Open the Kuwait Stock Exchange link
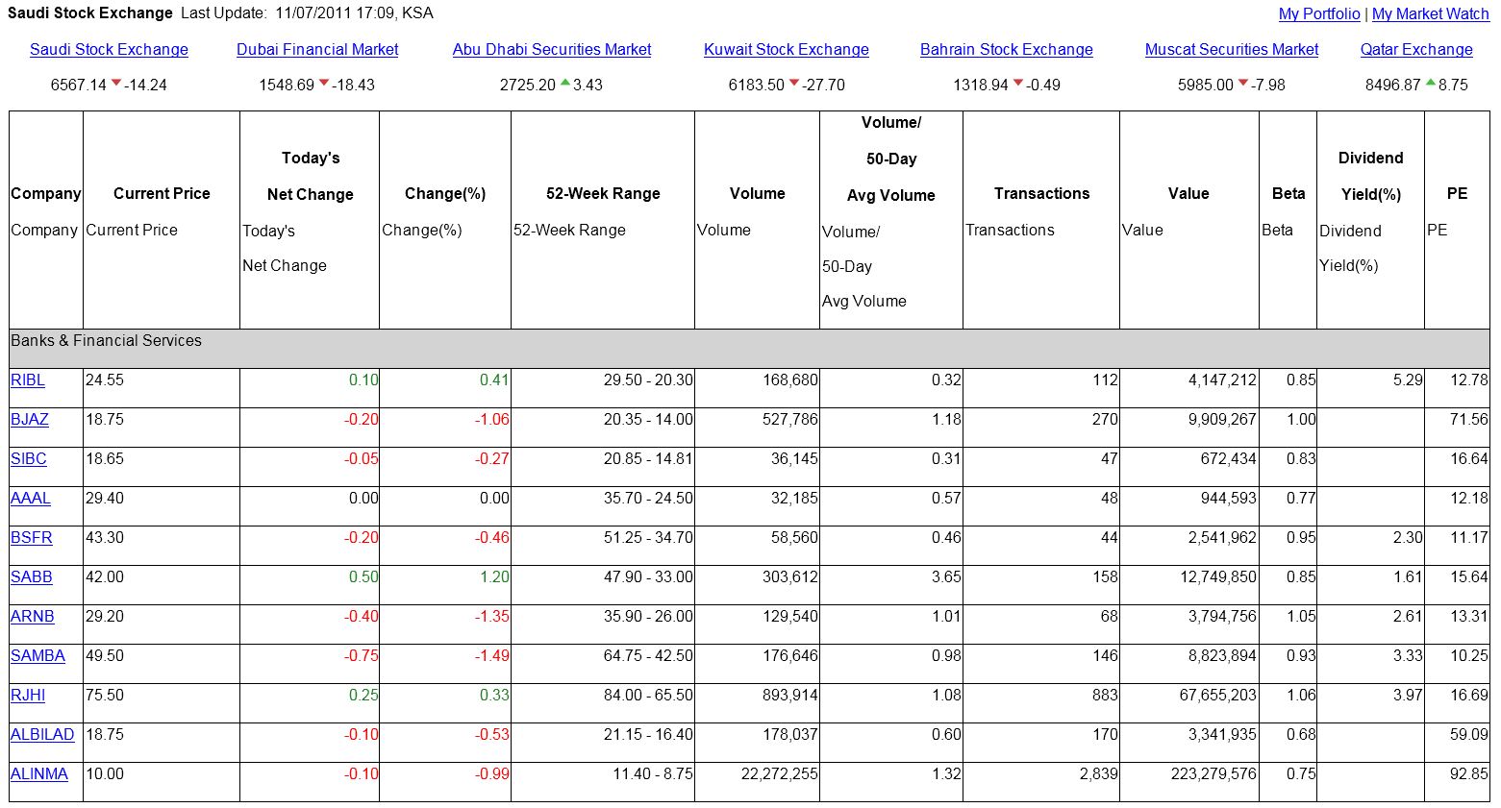Screen dimensions: 1501x808 (x=786, y=49)
